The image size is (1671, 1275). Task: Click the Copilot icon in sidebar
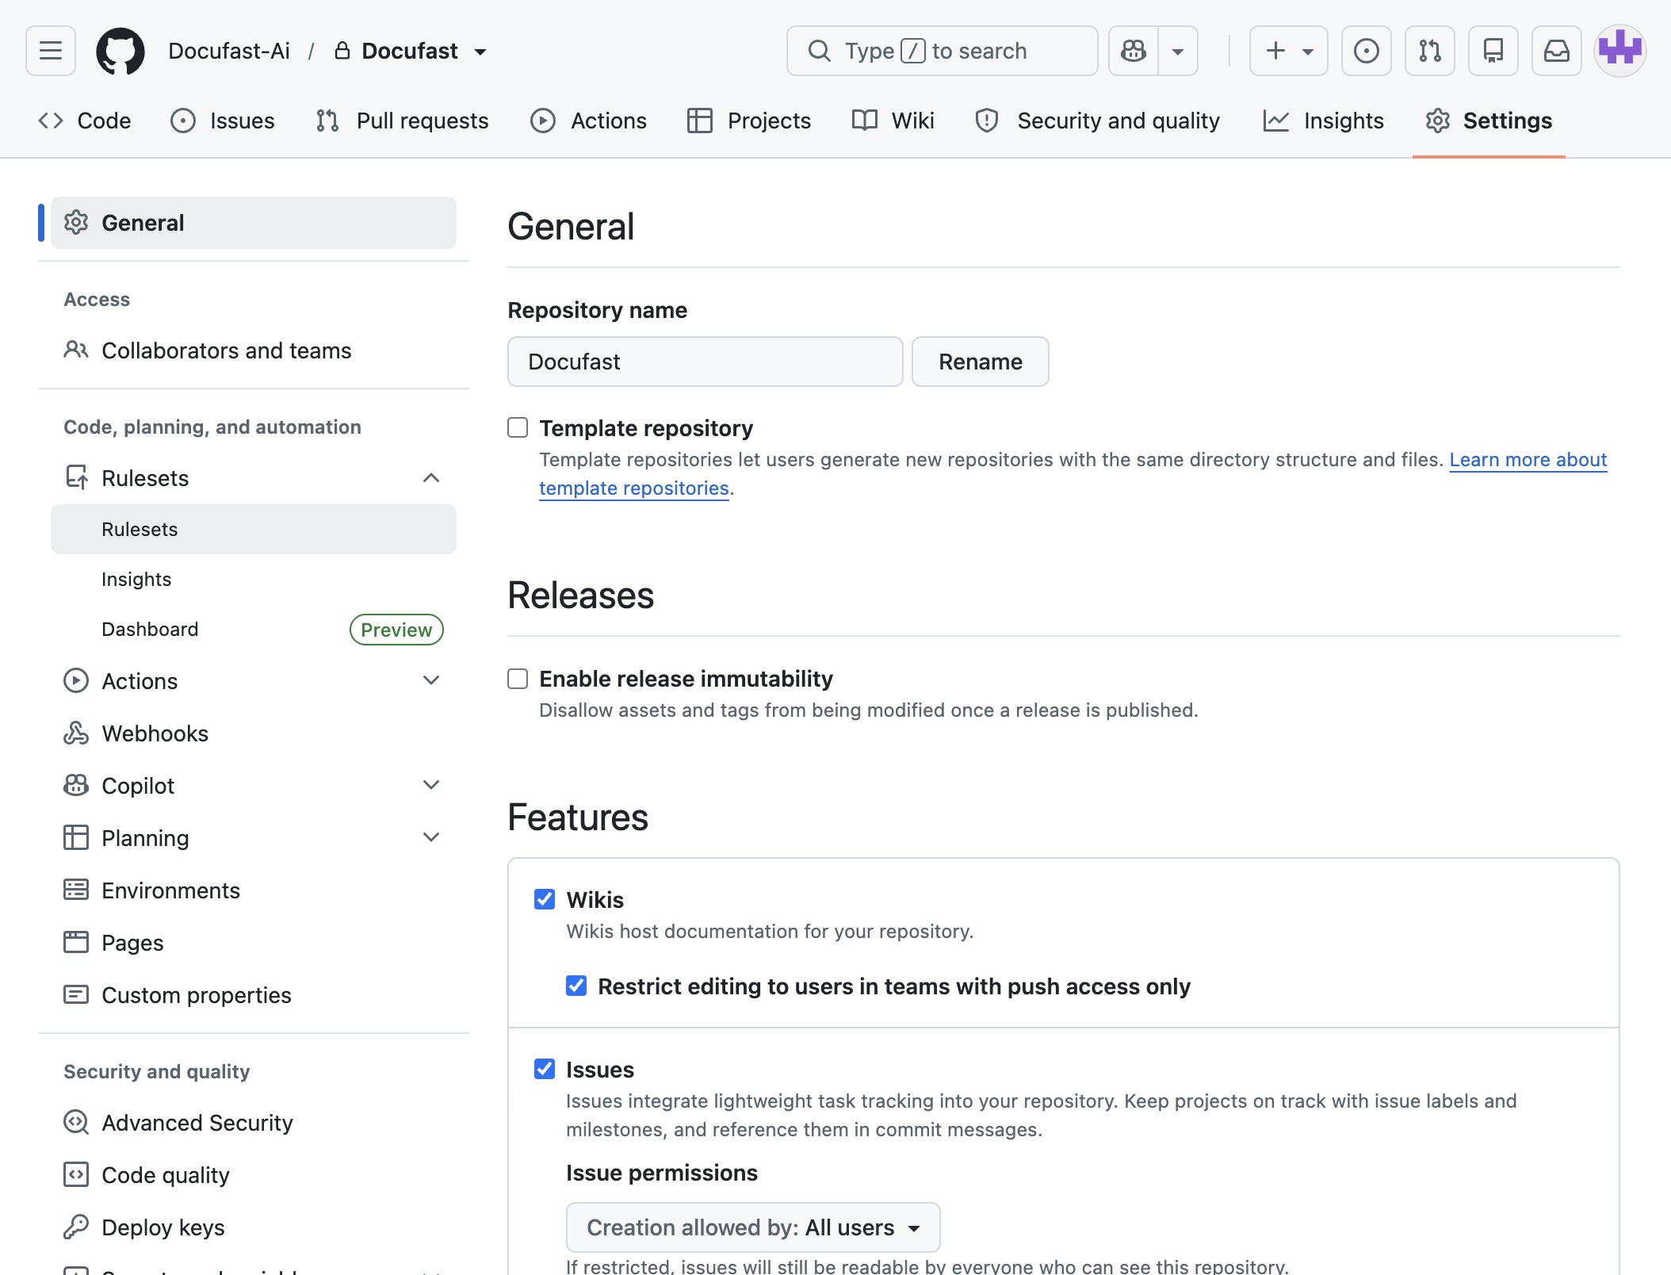point(76,786)
